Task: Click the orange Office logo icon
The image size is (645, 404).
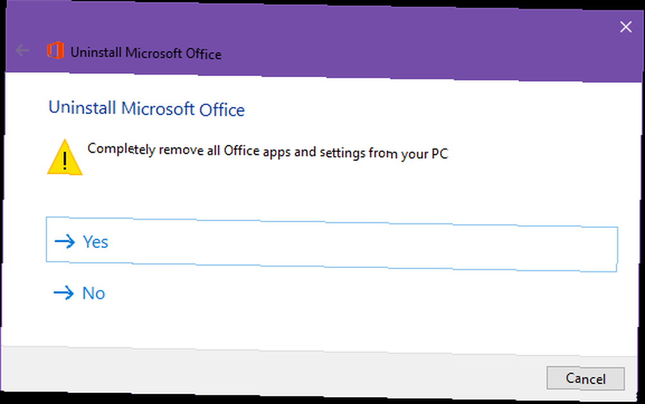Action: point(54,51)
